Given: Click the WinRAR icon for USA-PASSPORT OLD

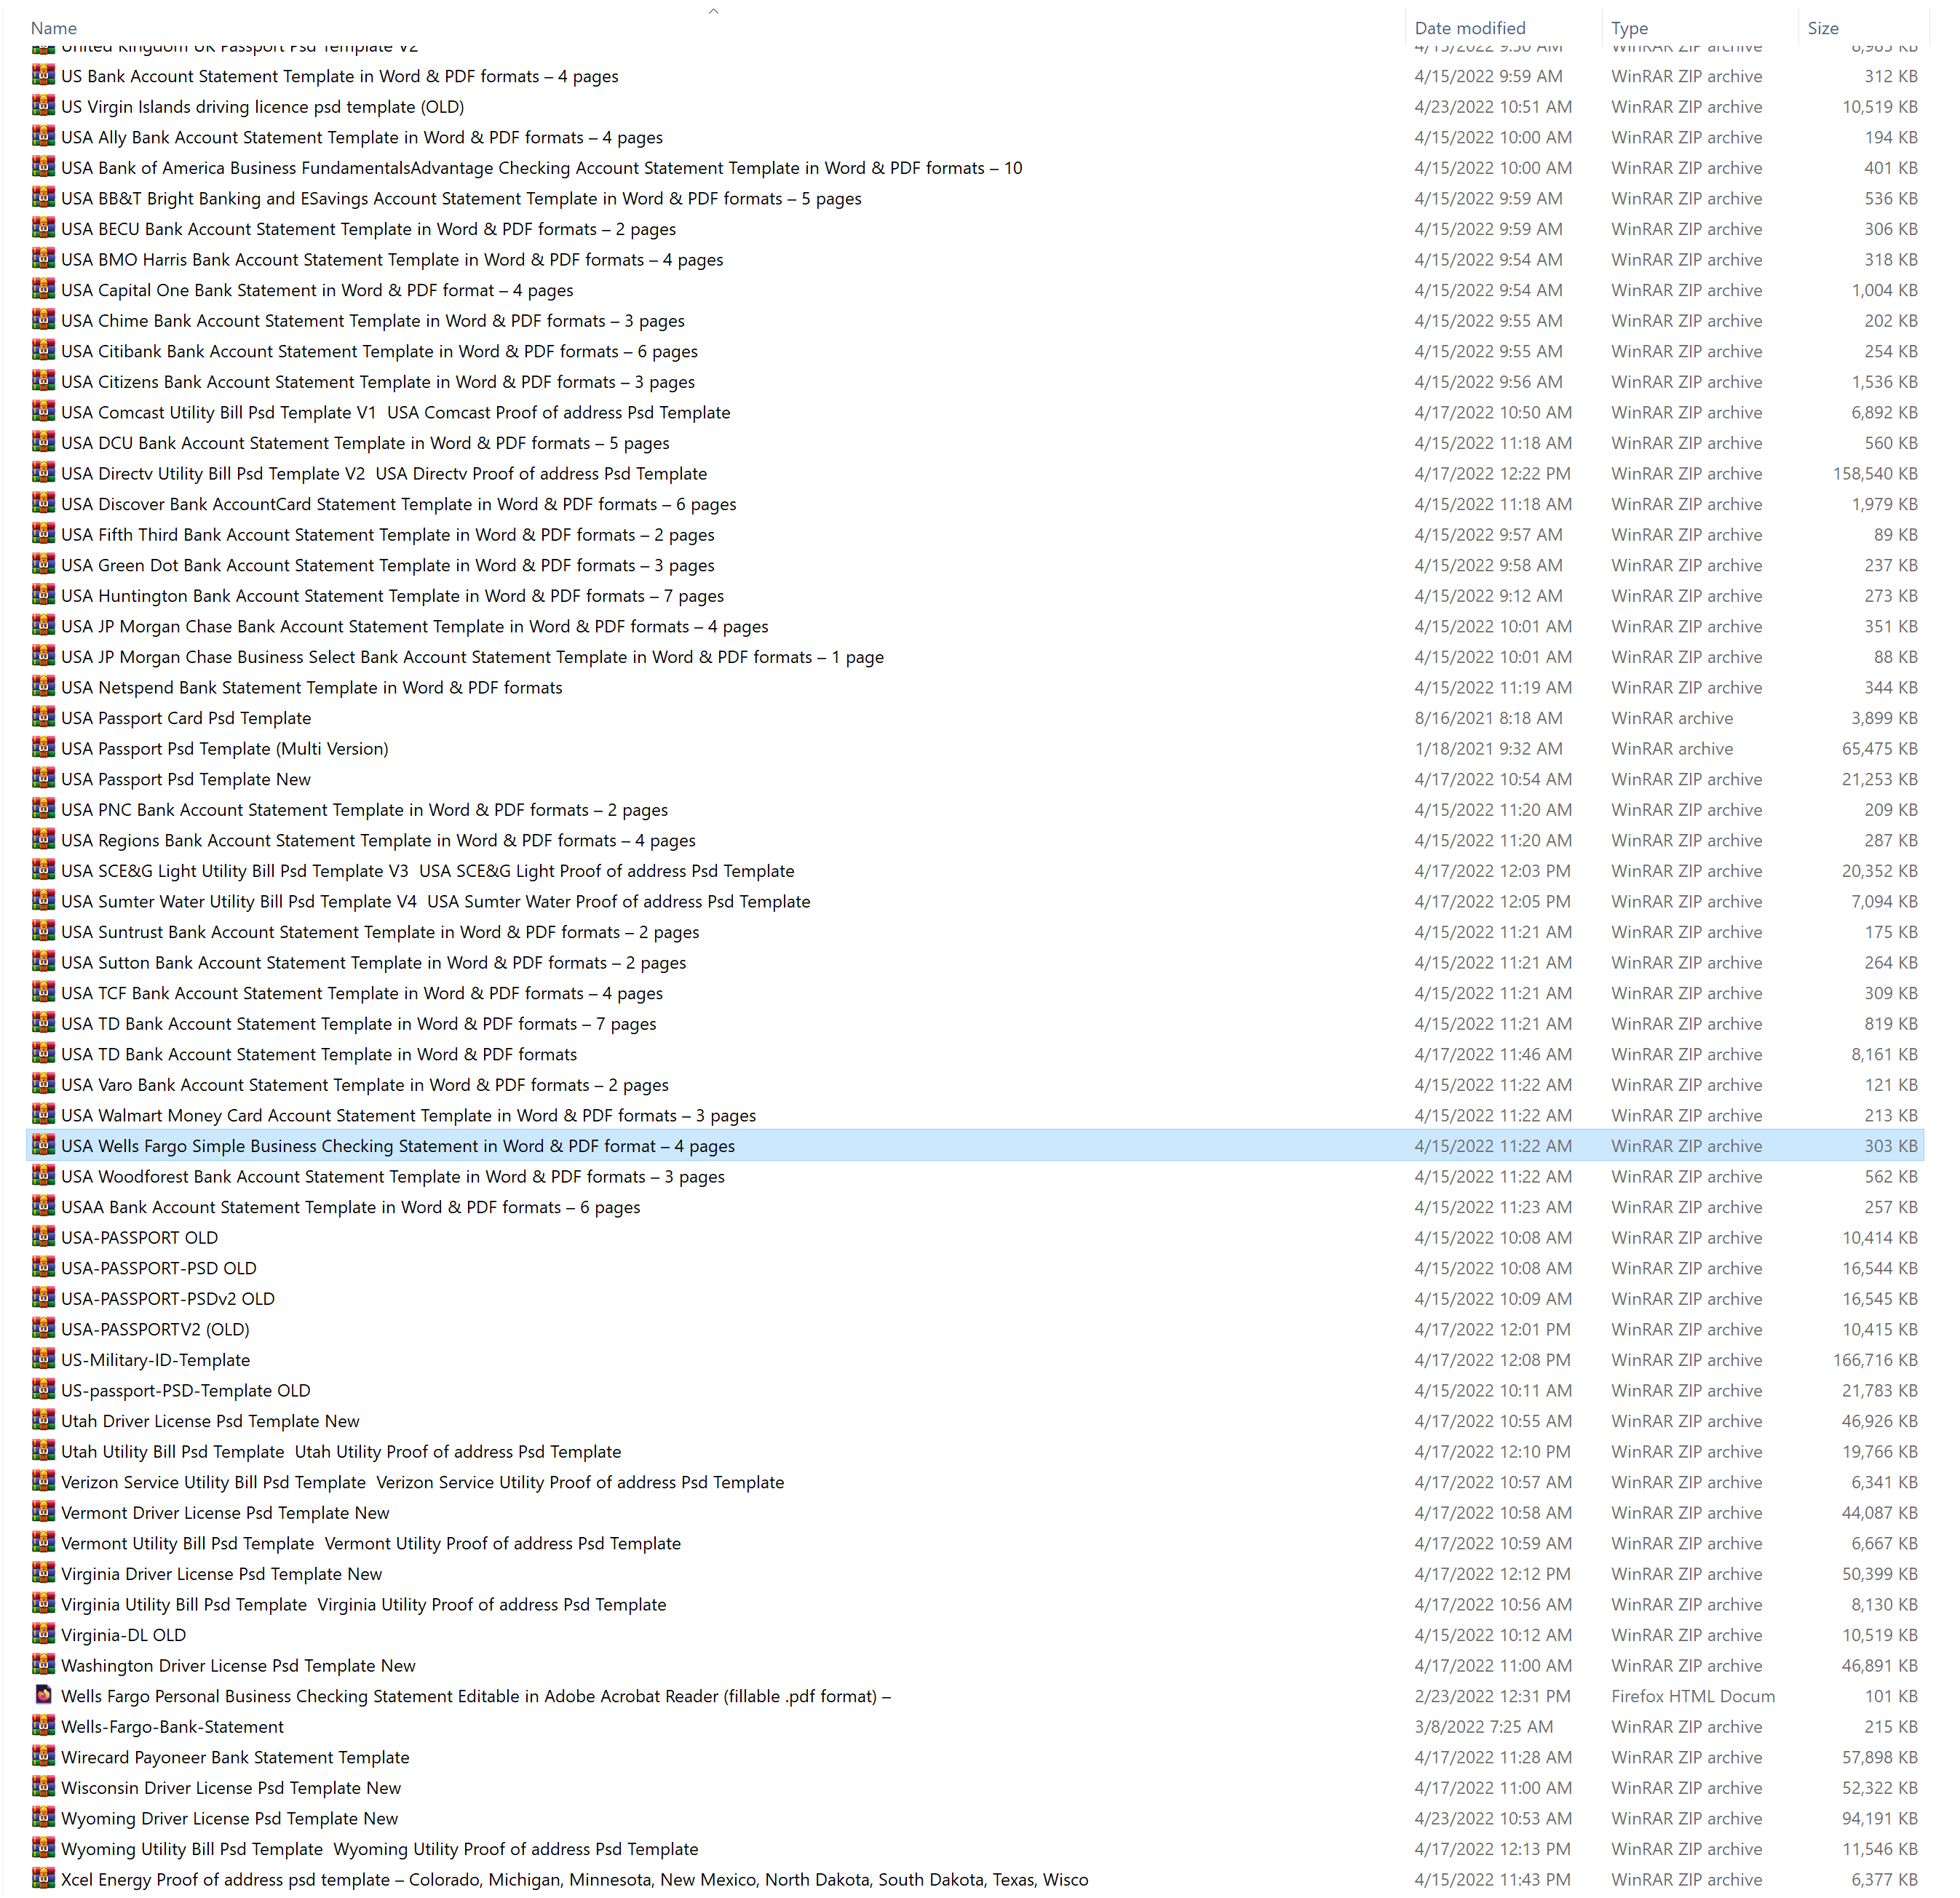Looking at the screenshot, I should 43,1237.
